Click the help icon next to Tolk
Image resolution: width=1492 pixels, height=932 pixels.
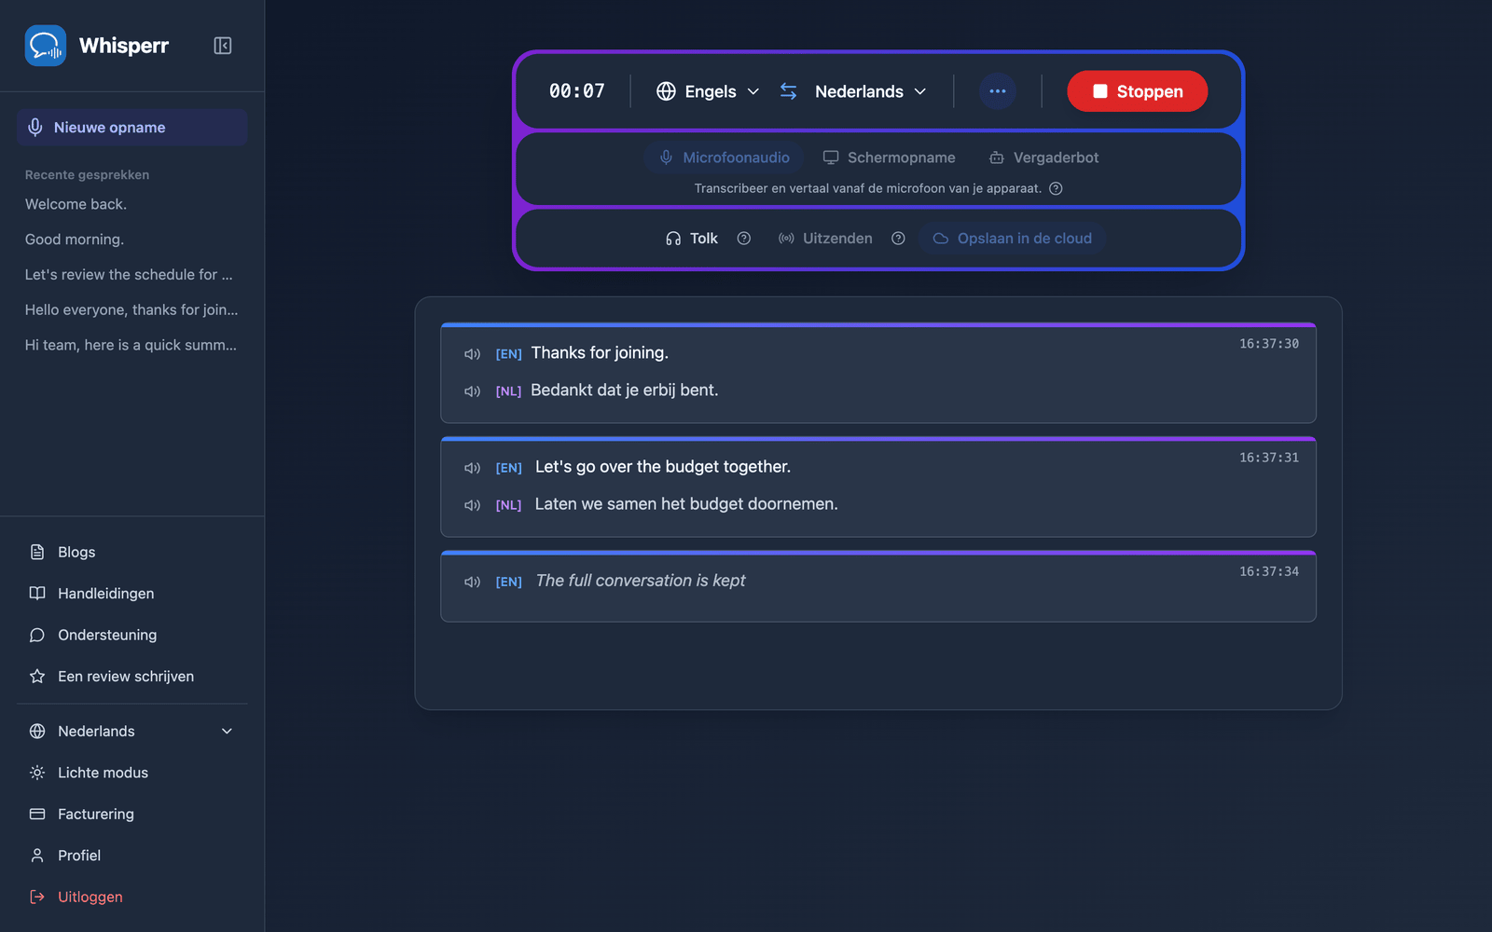click(743, 239)
